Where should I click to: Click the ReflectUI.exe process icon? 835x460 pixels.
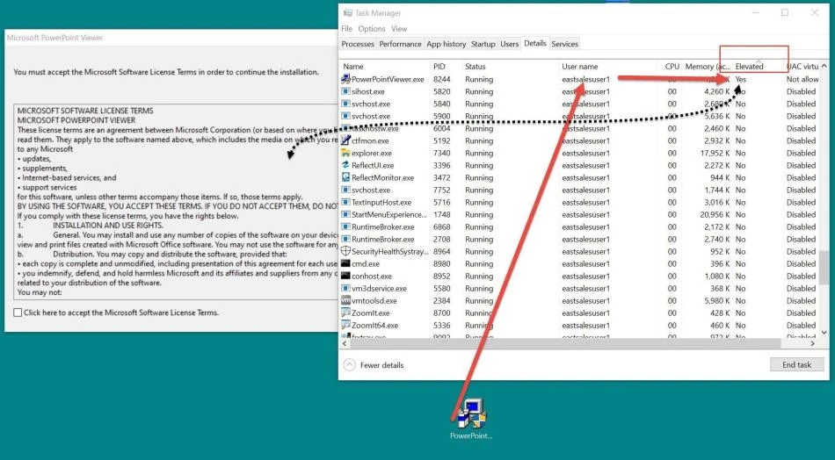(x=345, y=165)
